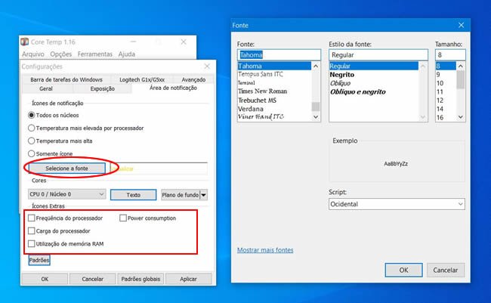Click the Padrões globais button
Screen dimensions: 491x303
coord(142,279)
